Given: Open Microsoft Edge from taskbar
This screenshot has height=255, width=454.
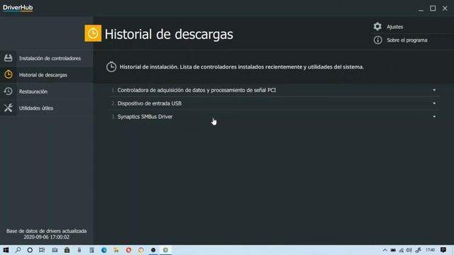Looking at the screenshot, I should point(104,250).
